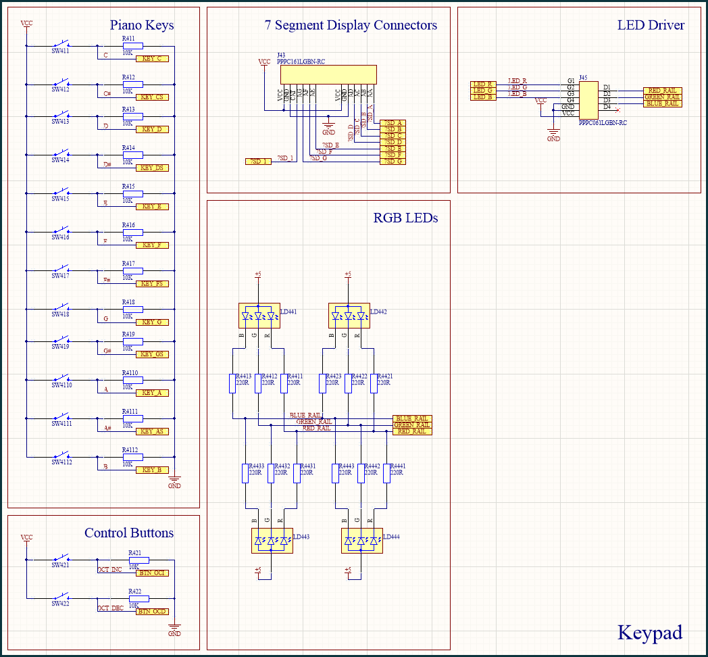Click the '7 Segment Display Connectors' title
This screenshot has width=708, height=657.
pyautogui.click(x=351, y=25)
